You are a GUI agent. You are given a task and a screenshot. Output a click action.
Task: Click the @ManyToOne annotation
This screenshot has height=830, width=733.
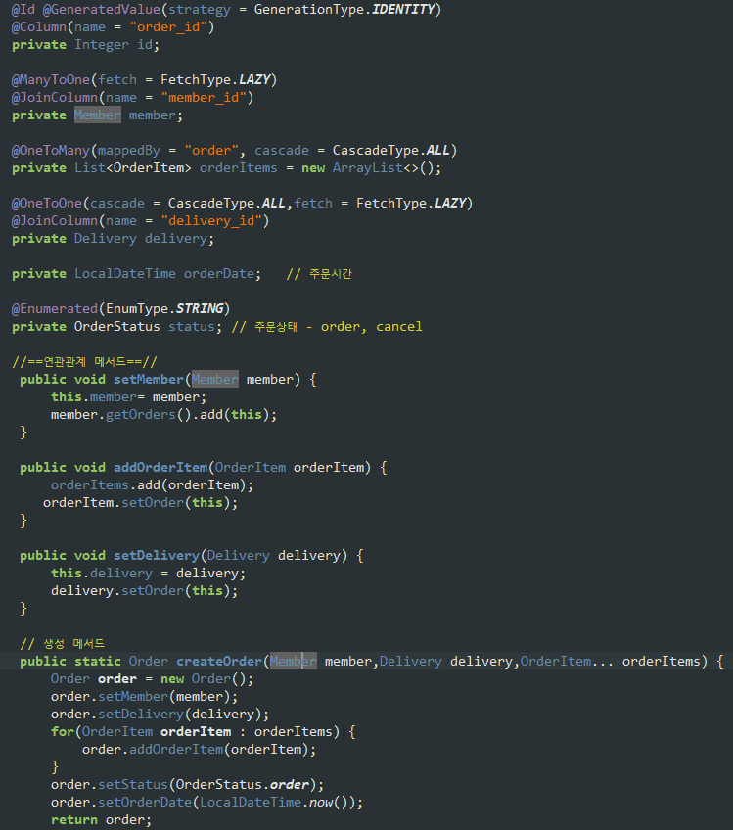coord(51,80)
